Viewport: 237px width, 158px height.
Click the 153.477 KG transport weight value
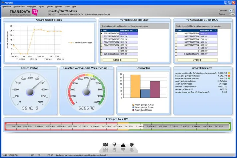(x=222, y=87)
